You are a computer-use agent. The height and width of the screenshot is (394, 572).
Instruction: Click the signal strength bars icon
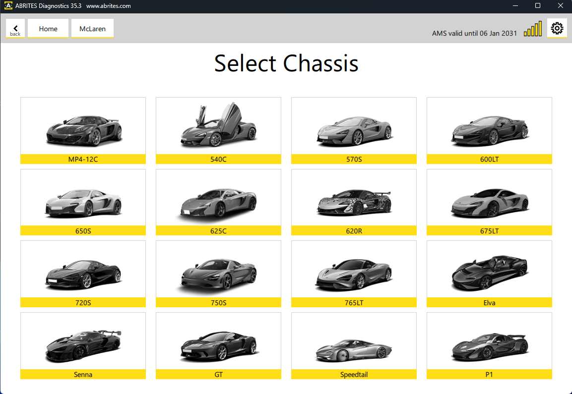(532, 29)
